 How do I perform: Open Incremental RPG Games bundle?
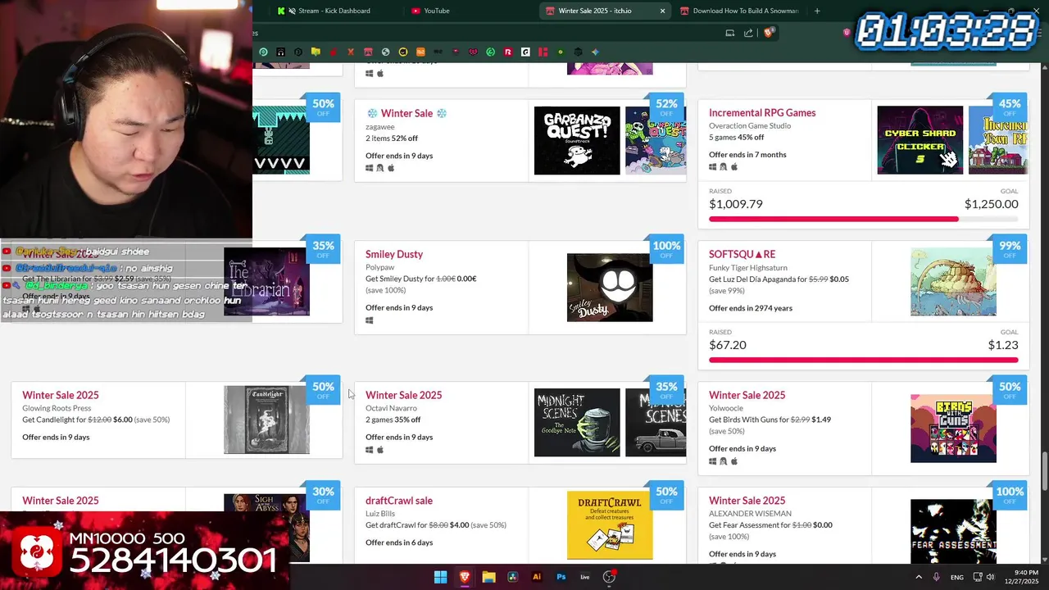[x=762, y=112]
